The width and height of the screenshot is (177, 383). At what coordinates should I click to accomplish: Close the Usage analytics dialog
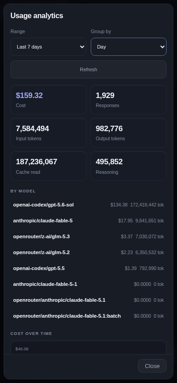tap(152, 366)
